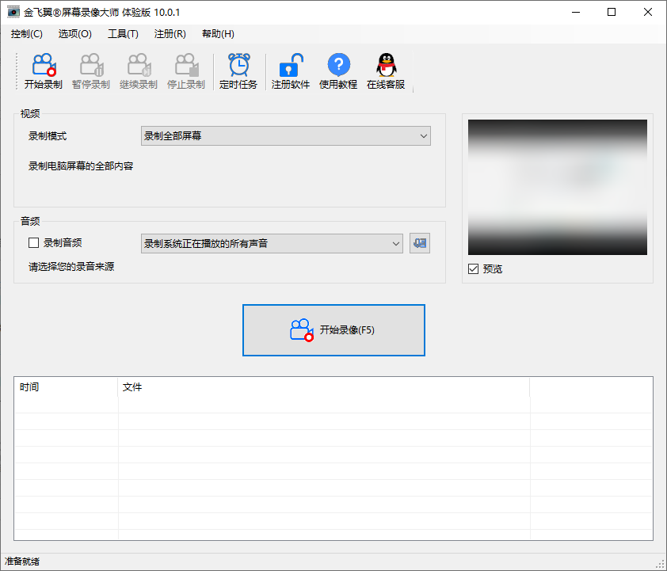
Task: Minimize the screen recorder window
Action: [x=576, y=12]
